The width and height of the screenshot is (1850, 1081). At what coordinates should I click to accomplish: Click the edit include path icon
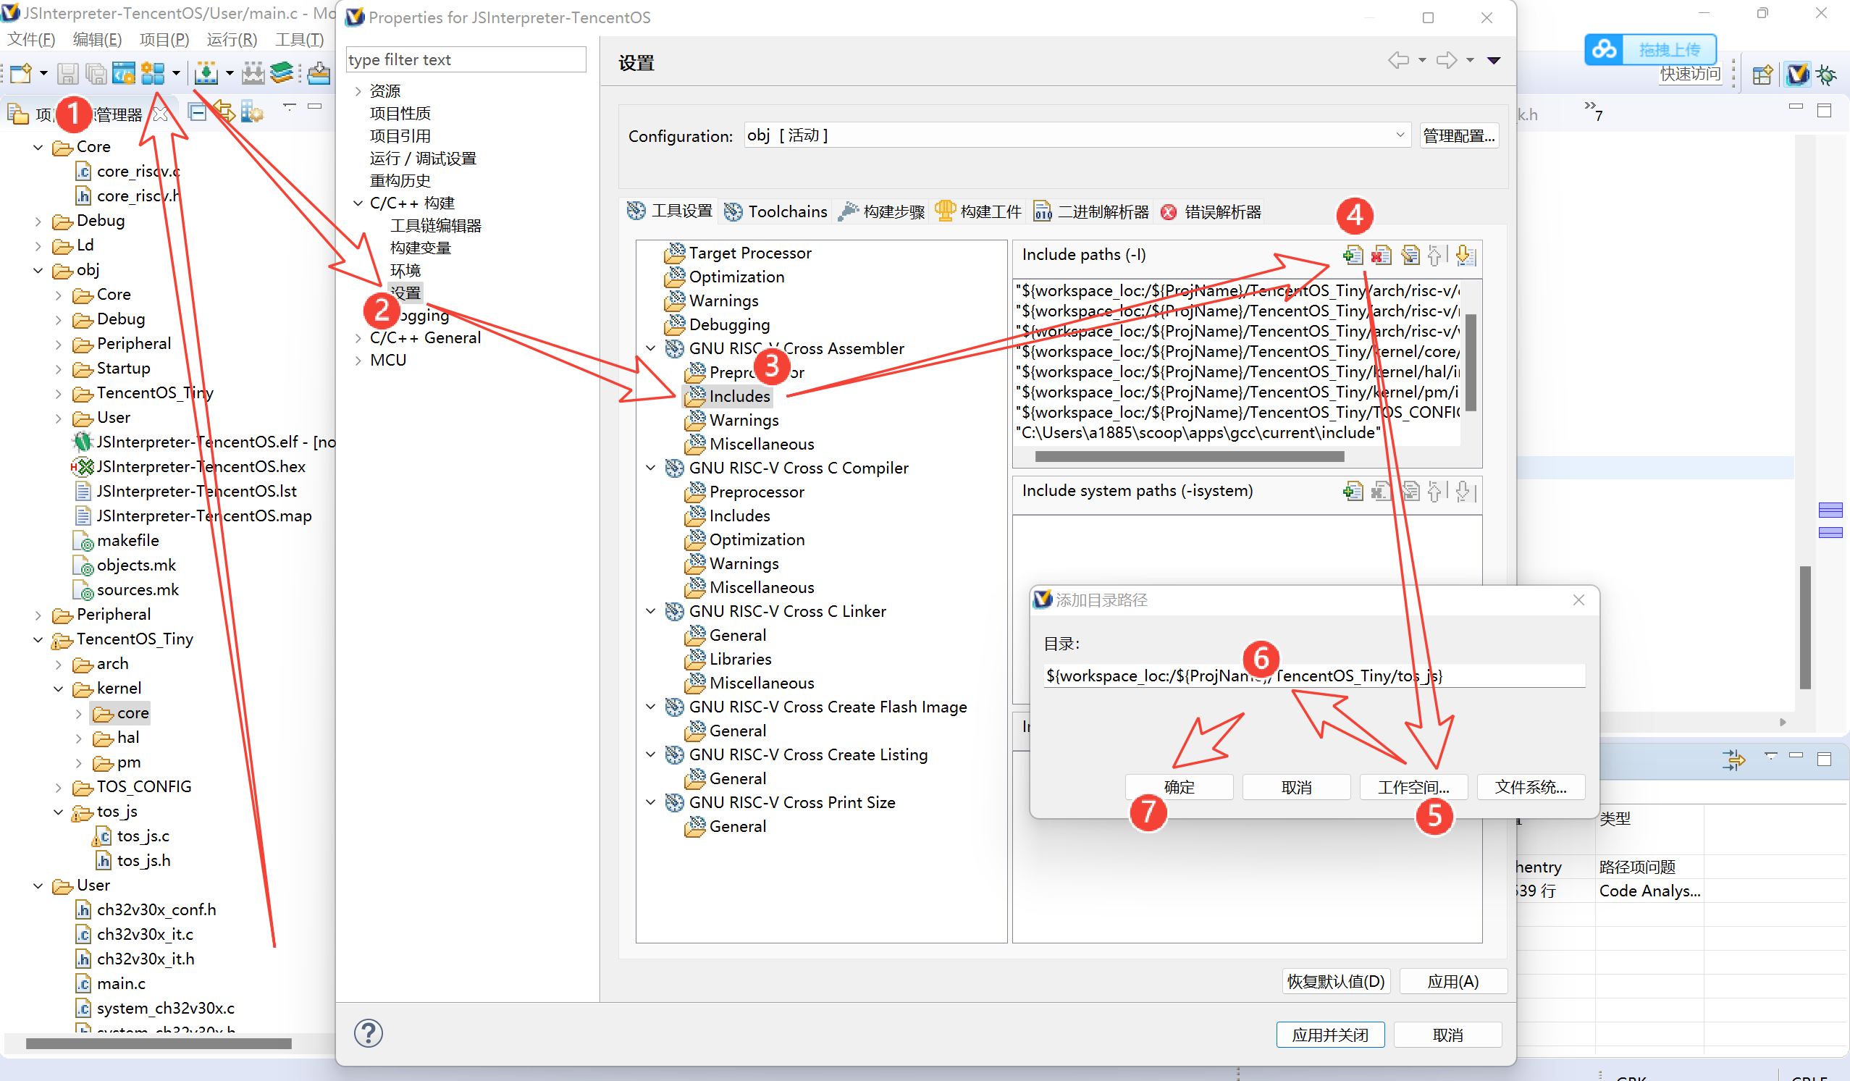(x=1410, y=255)
